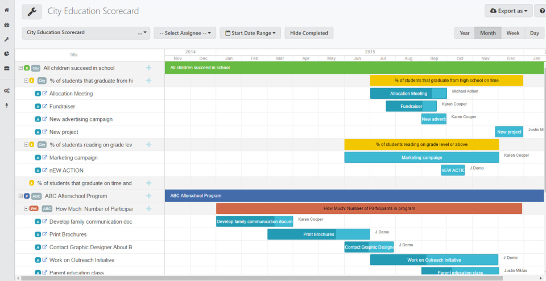Open City Education Scorecard dropdown selector
Screen dimensions: 546x281
[86, 33]
